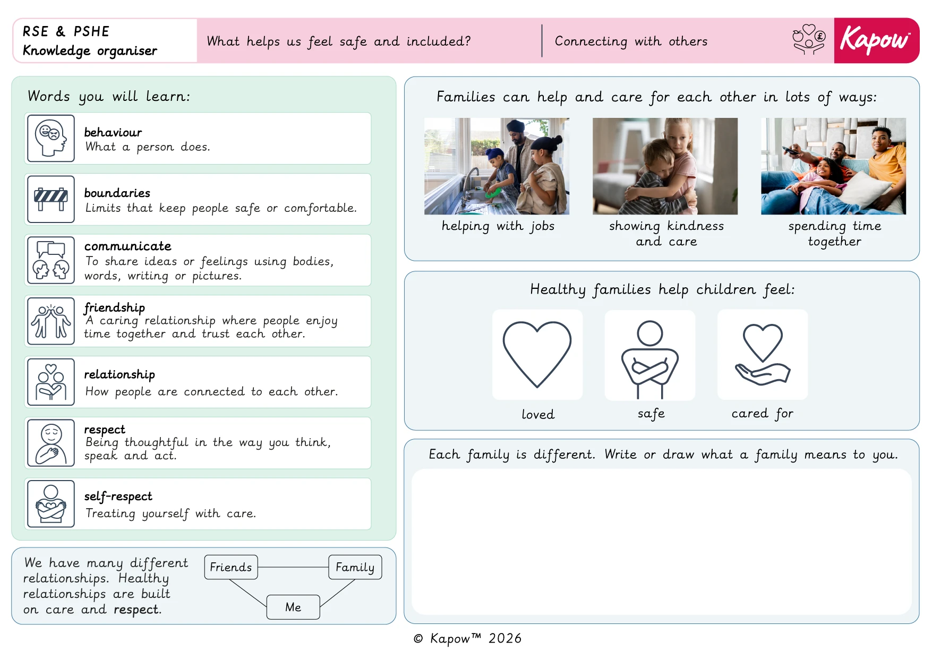Select the respect hand-on-chest icon
The height and width of the screenshot is (659, 932).
pos(51,443)
